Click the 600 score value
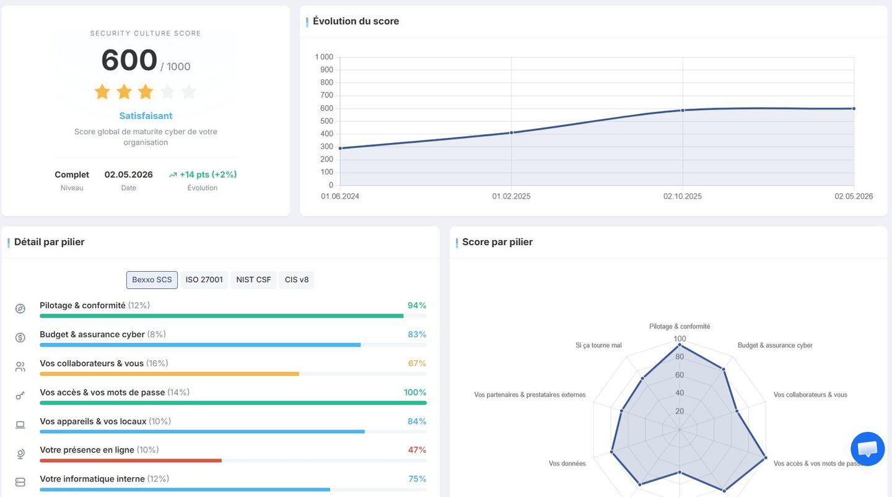 pyautogui.click(x=129, y=61)
